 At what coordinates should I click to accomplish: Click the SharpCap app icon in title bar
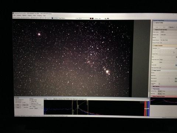(x=13, y=13)
